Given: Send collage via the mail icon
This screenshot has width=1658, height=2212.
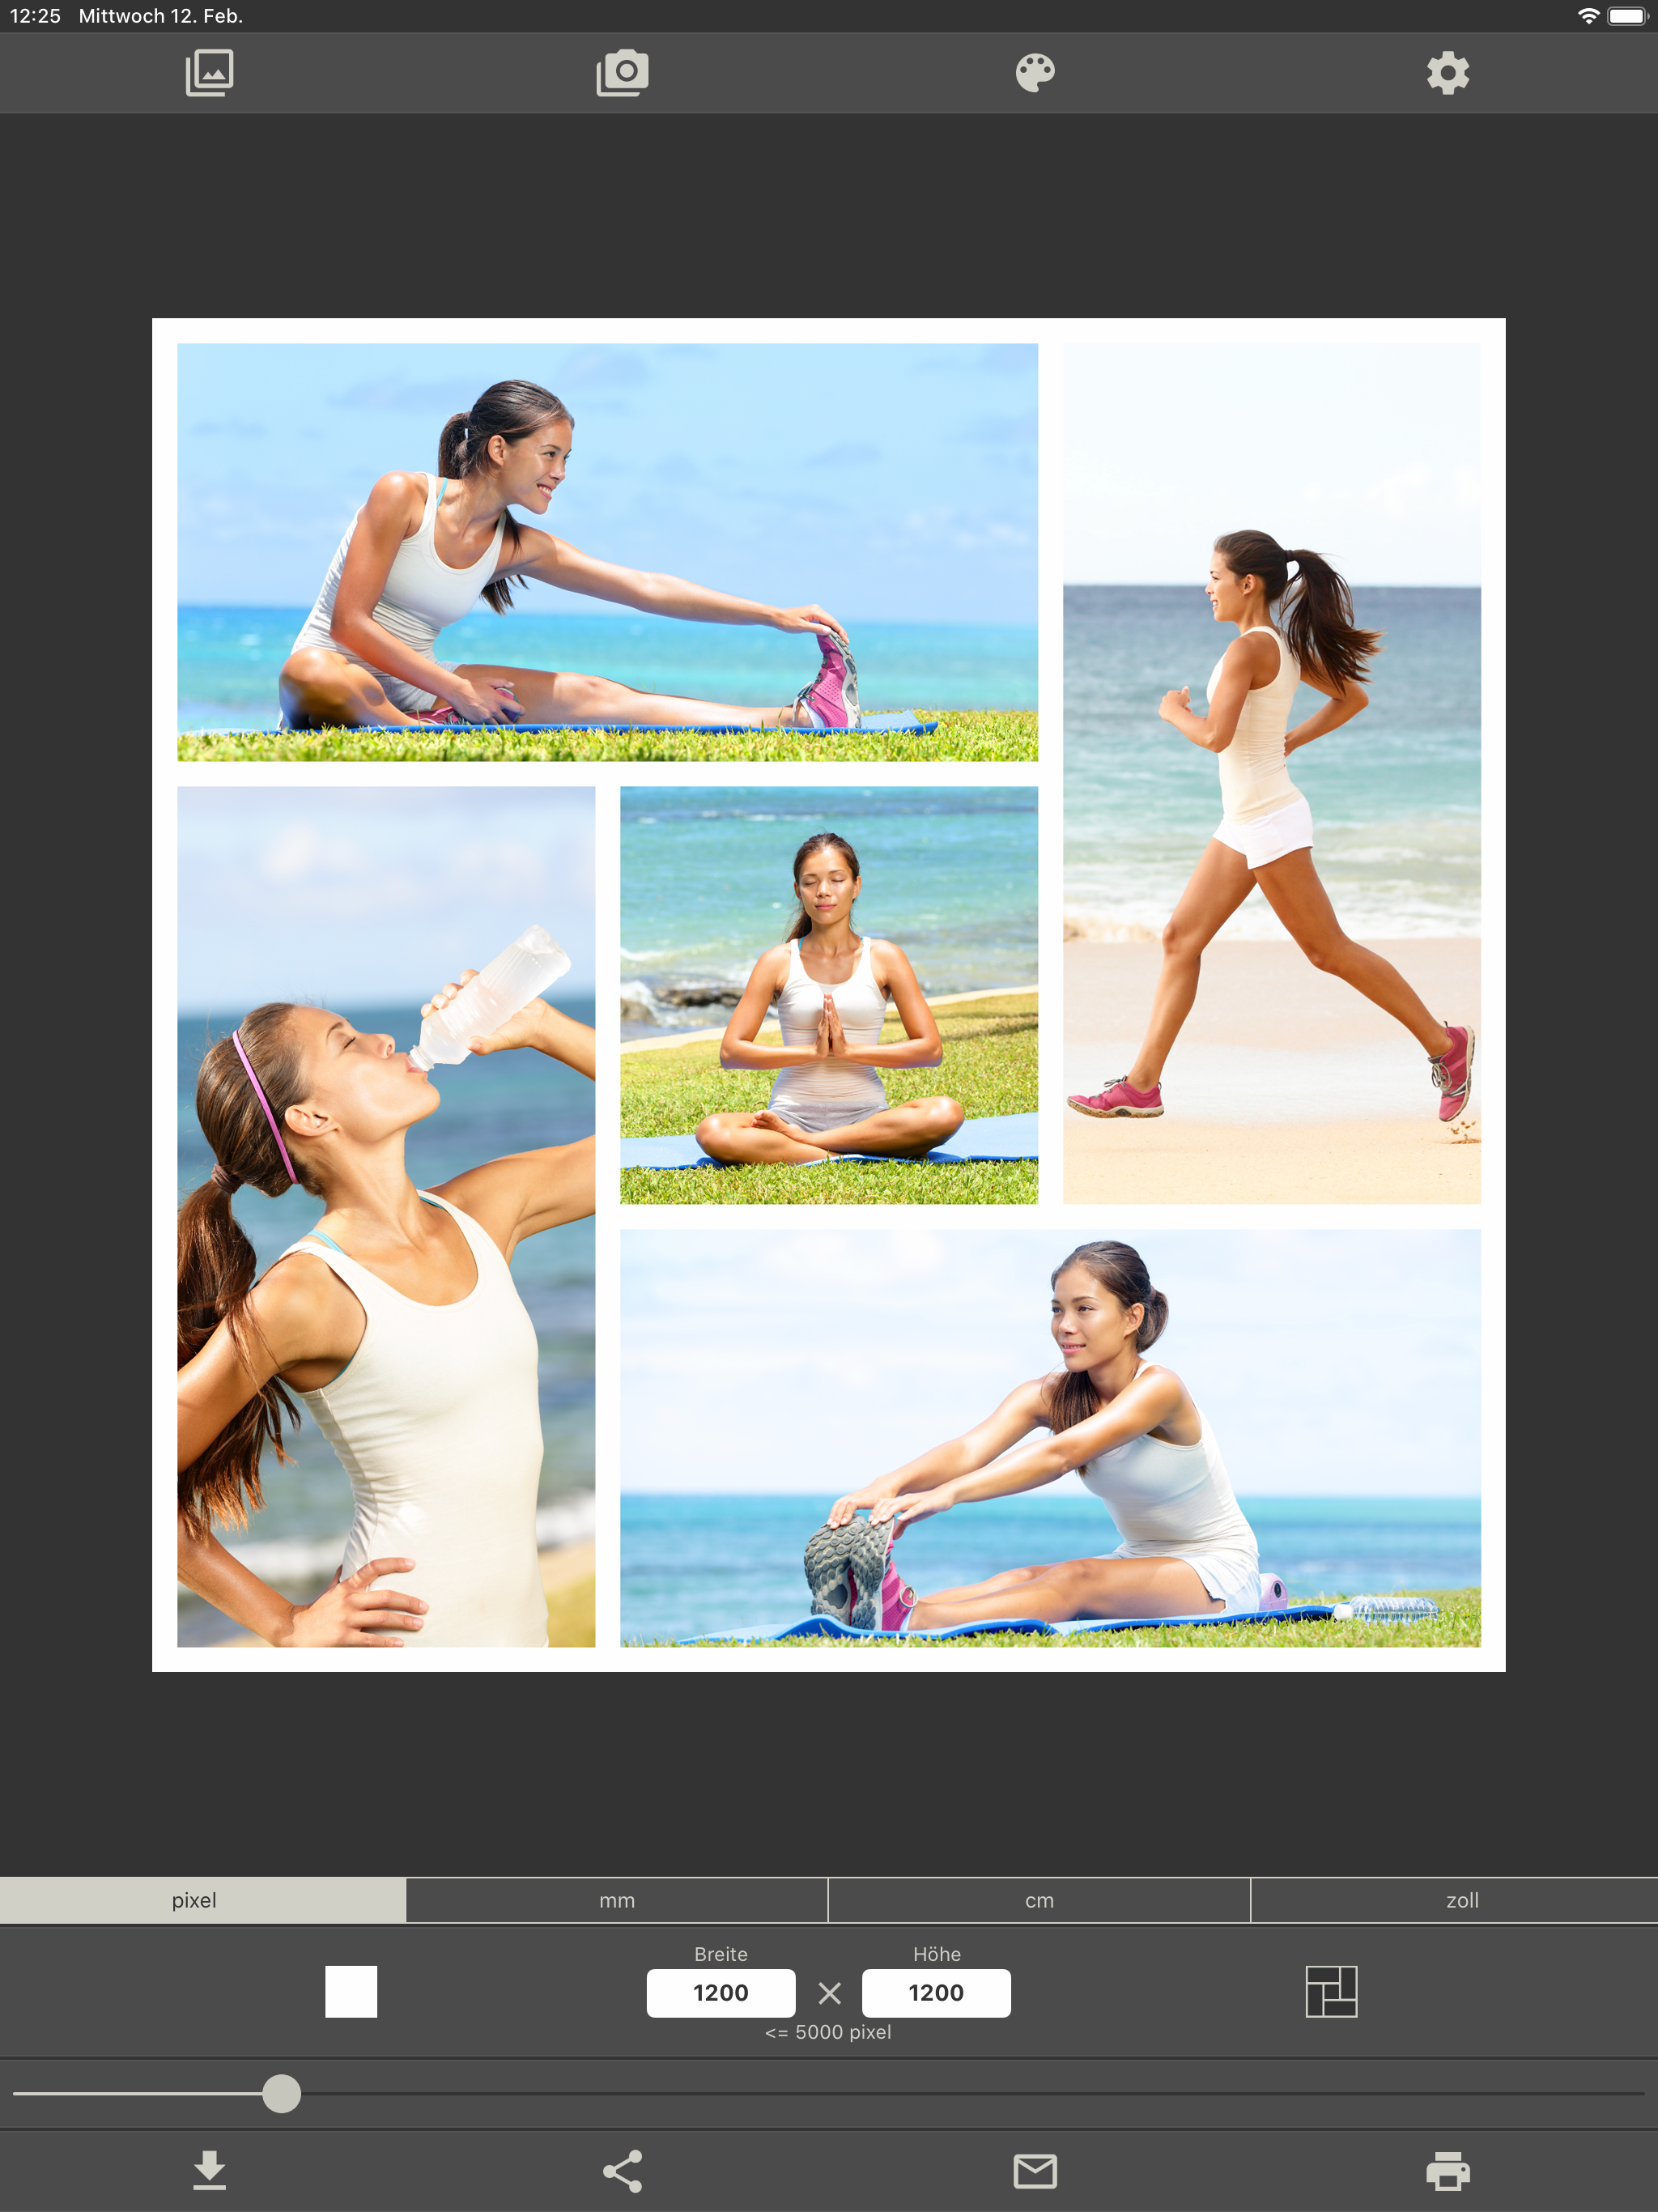Looking at the screenshot, I should coord(1035,2170).
